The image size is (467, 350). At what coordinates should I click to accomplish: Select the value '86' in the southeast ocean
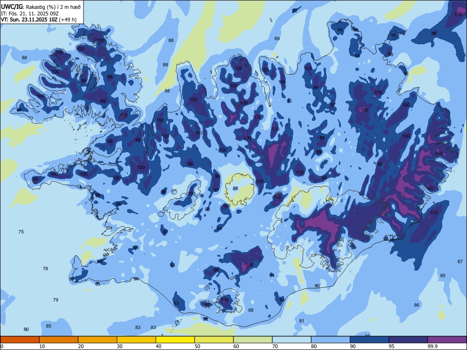(x=417, y=305)
